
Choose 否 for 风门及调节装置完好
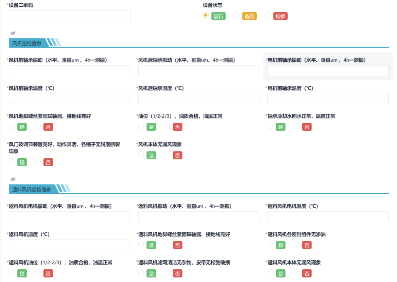[38, 161]
